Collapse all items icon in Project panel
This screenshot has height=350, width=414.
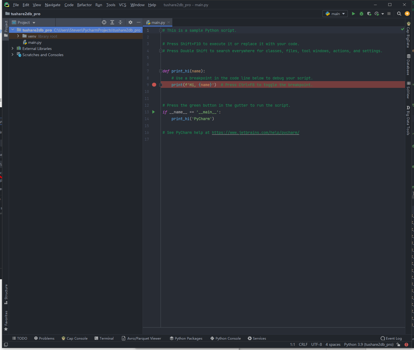[120, 22]
